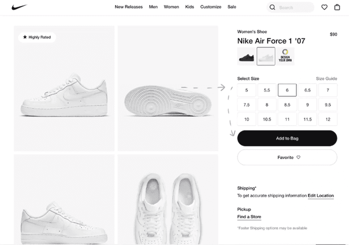This screenshot has height=245, width=349.
Task: Open the shoe sole image
Action: coord(168,88)
